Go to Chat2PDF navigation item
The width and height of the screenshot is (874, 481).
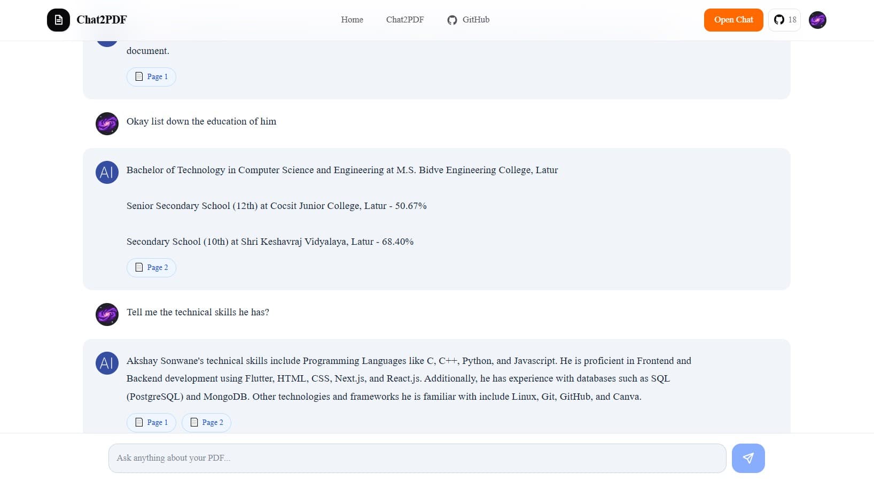tap(405, 20)
